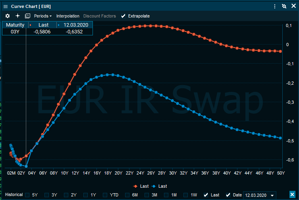Select the Discount Factors option
The height and width of the screenshot is (200, 299).
[99, 16]
